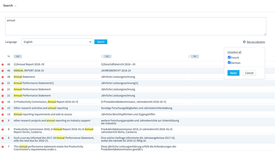Viewport: 275px width, 152px height.
Task: Click the DE column header tag
Action: point(107,56)
